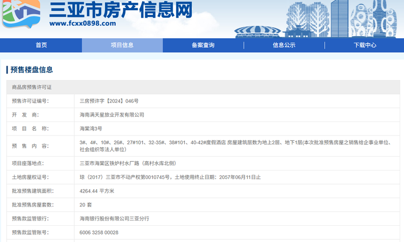Select project name 海棠湾3号
Viewport: 404px width, 242px height.
[90, 129]
